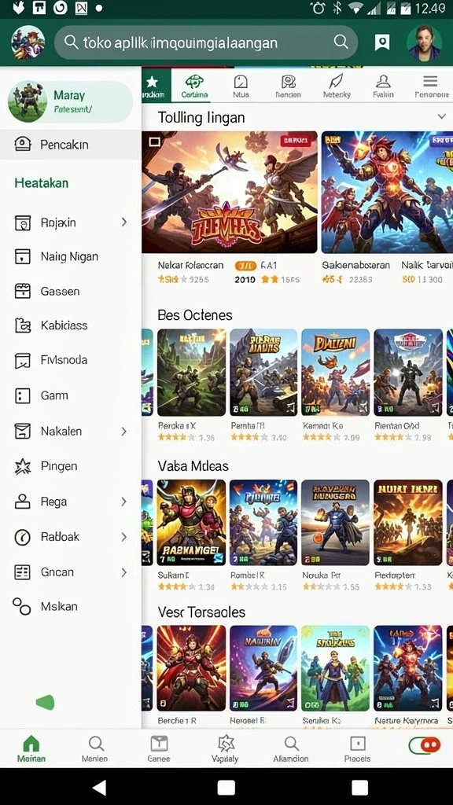Image resolution: width=453 pixels, height=805 pixels.
Task: Expand the Ratloak sidebar chevron
Action: point(123,537)
